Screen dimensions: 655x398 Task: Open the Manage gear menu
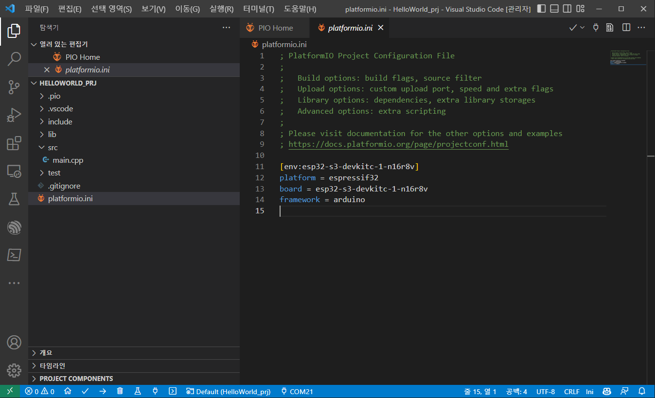coord(14,370)
